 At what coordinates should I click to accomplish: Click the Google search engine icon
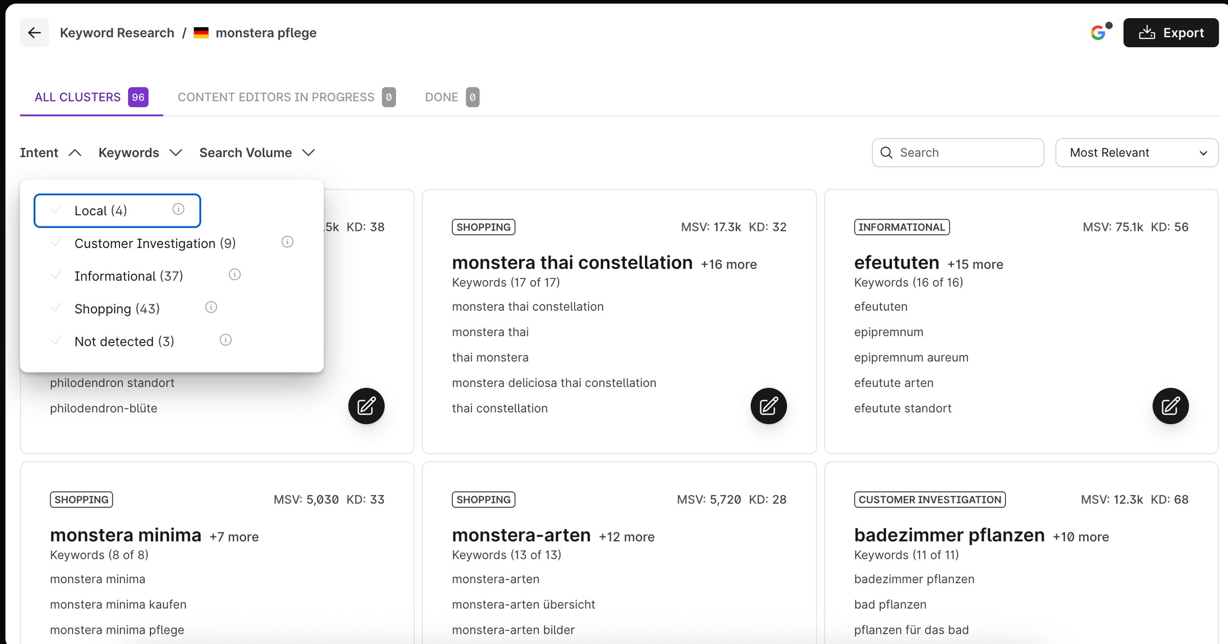pos(1098,33)
